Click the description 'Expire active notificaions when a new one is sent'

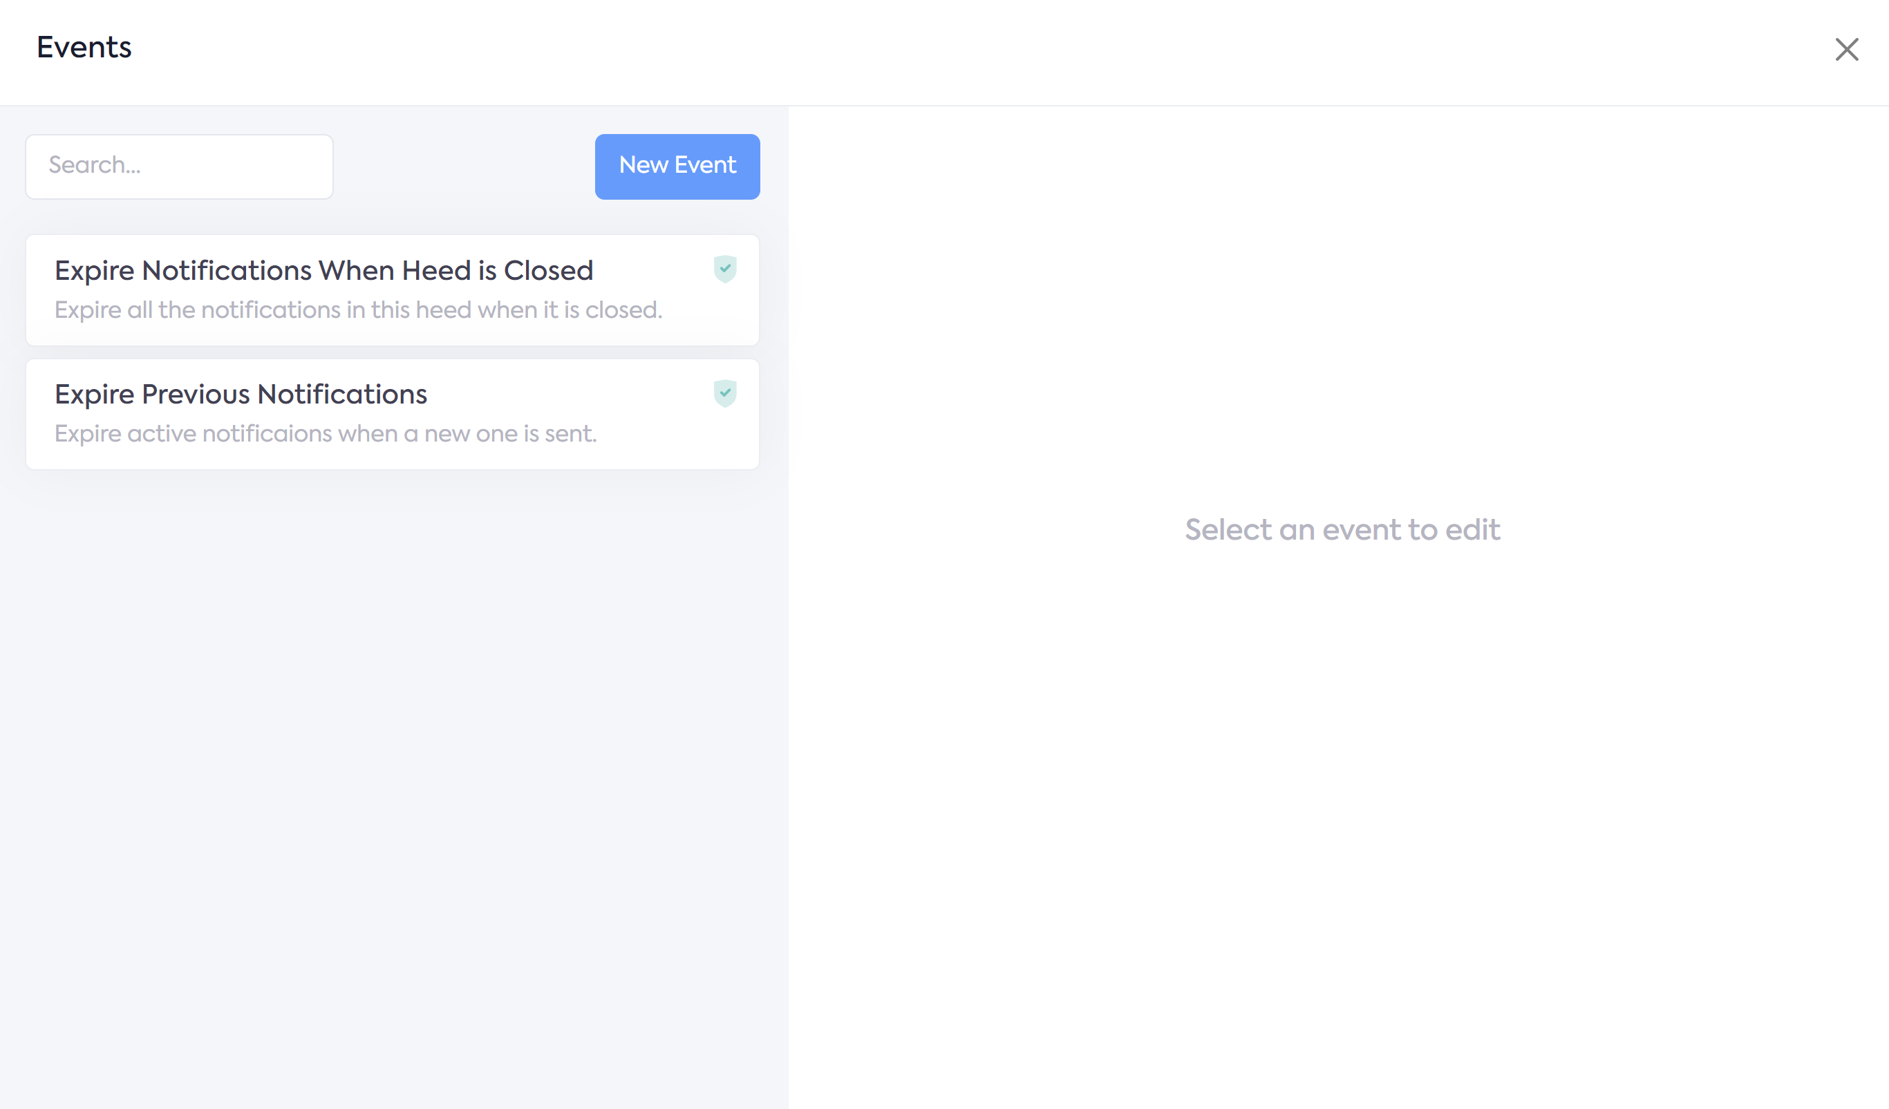(326, 434)
